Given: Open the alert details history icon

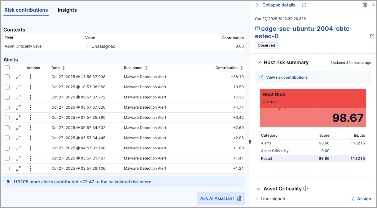Looking at the screenshot, I should pyautogui.click(x=304, y=5).
